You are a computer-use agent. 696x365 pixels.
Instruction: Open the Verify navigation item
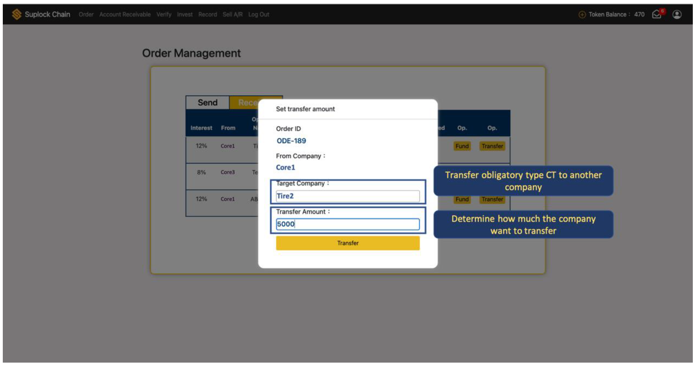[164, 14]
